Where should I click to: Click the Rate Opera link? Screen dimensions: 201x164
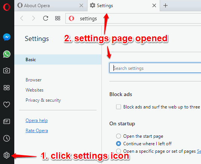(37, 131)
